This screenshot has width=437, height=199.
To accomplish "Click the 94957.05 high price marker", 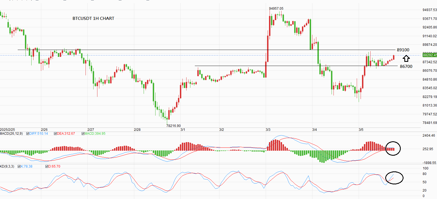I will (x=276, y=9).
